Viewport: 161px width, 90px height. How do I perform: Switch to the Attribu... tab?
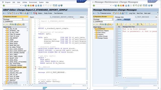[x=119, y=19]
